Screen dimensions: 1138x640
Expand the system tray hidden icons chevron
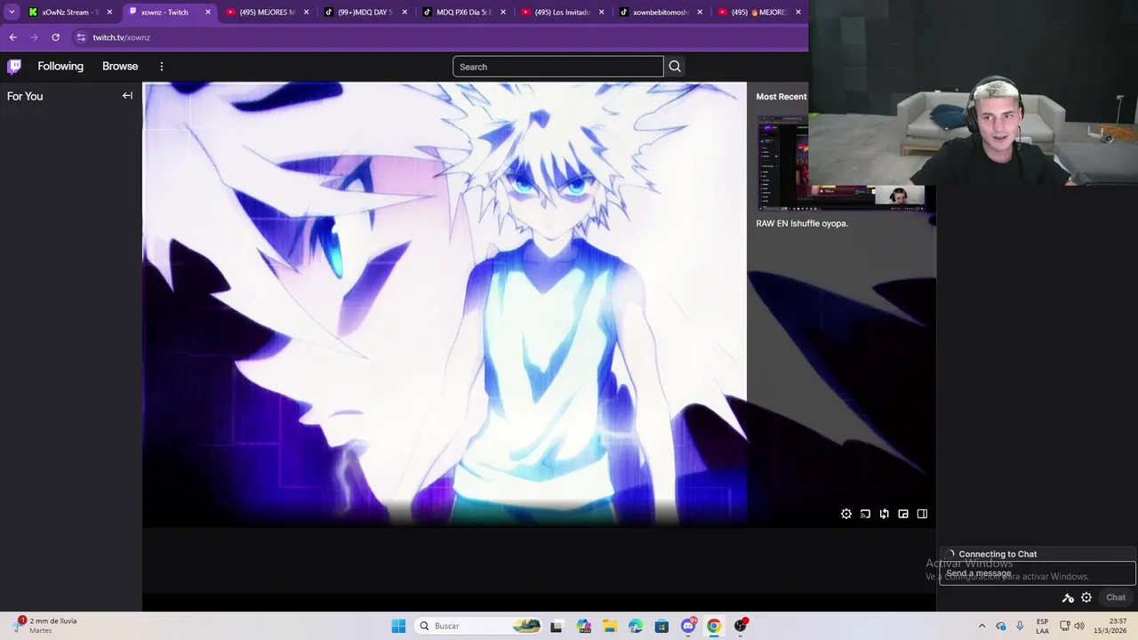982,626
